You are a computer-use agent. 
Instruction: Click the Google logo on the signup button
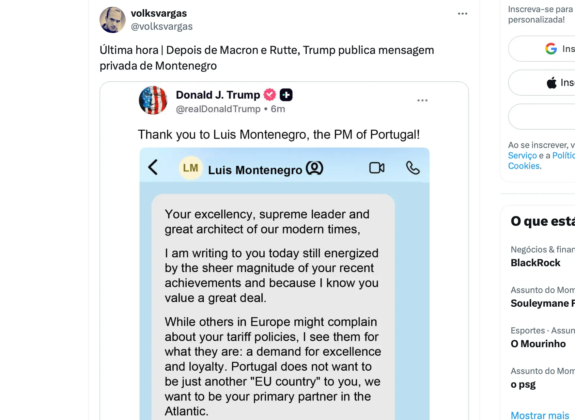(551, 49)
